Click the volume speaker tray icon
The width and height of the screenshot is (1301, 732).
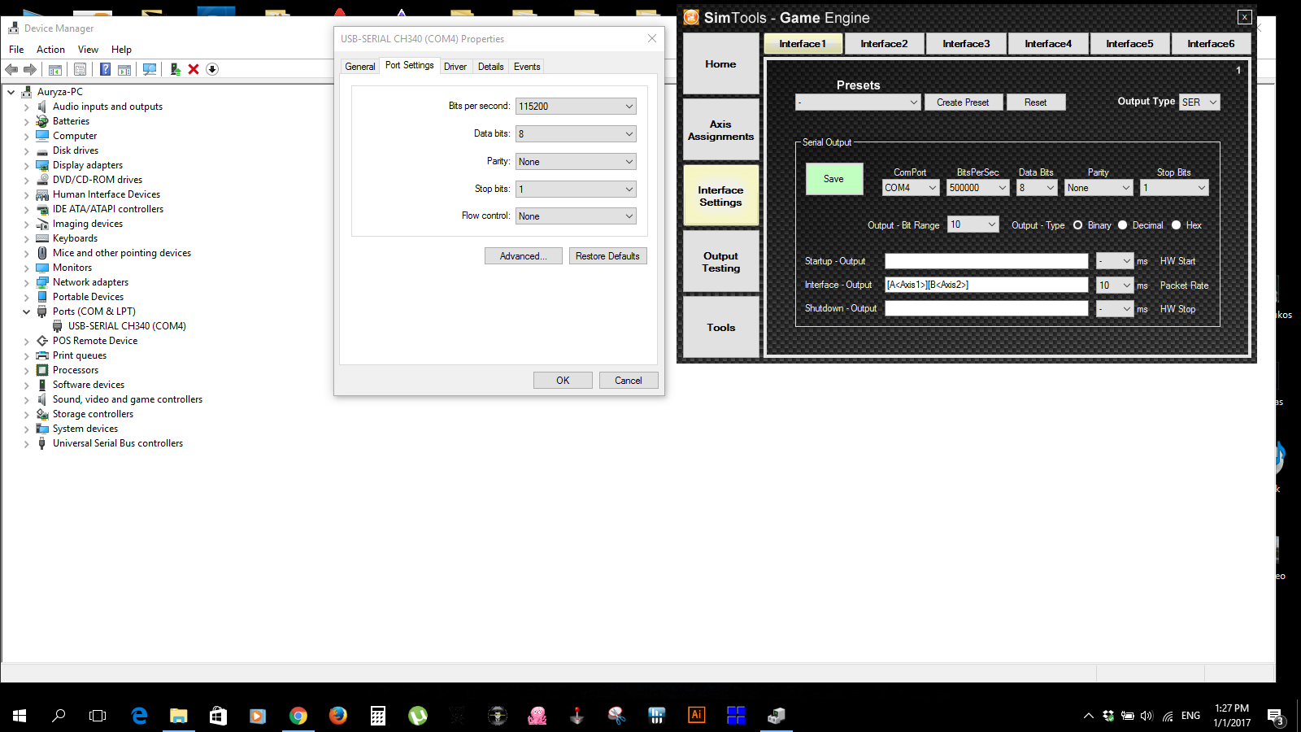click(x=1147, y=716)
